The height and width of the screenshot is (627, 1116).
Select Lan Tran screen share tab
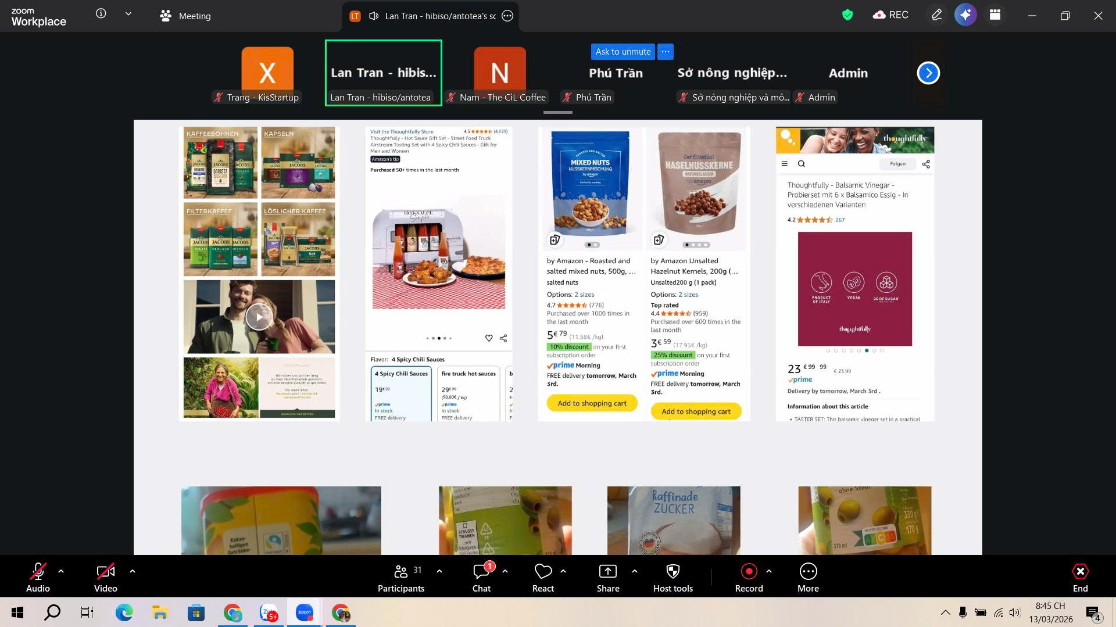coord(430,16)
